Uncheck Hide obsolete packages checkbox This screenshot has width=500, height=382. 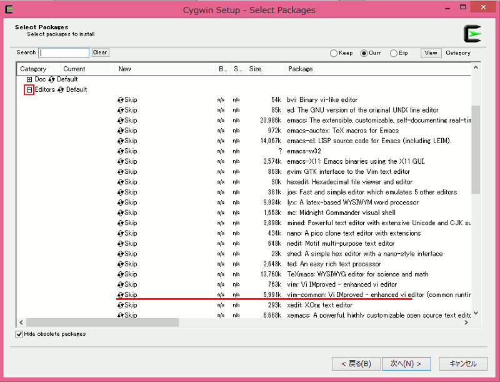(19, 334)
